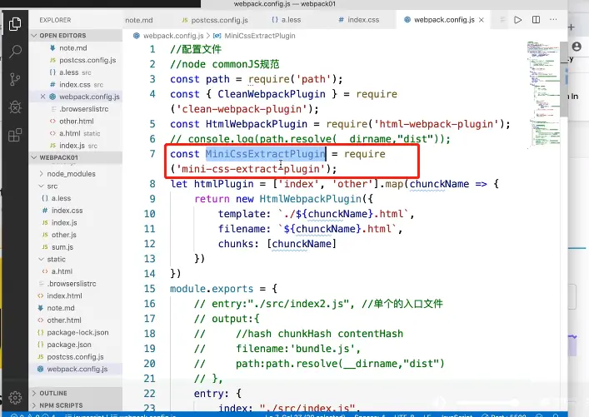Open note.md in Open Editors list
This screenshot has height=417, width=589.
point(72,48)
